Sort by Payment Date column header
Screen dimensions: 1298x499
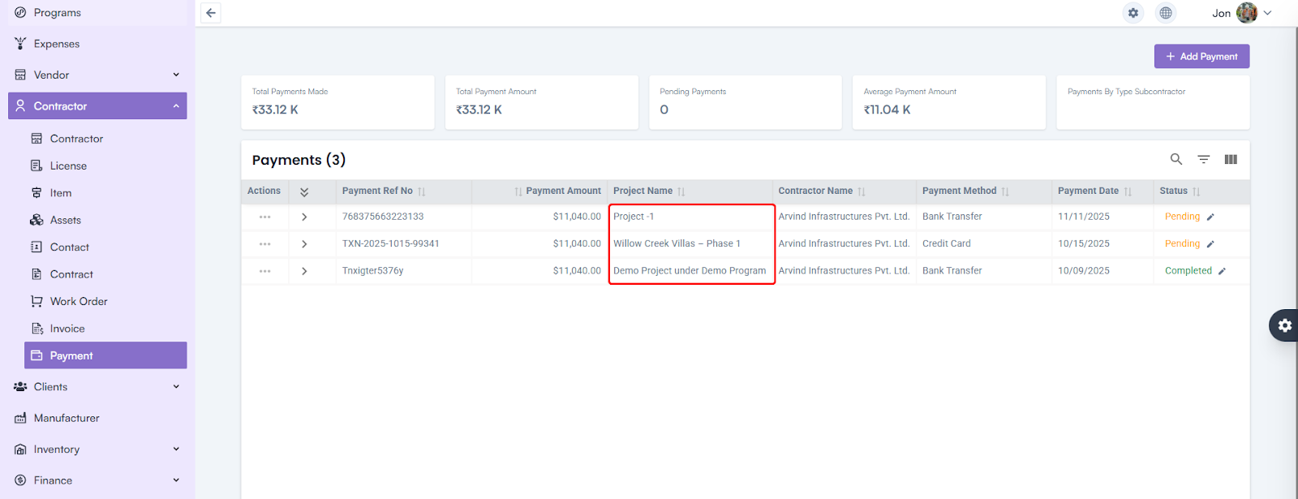point(1088,191)
